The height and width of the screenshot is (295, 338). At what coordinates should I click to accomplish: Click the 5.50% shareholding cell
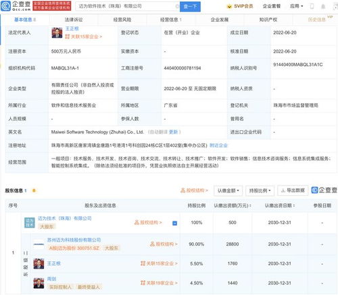click(x=197, y=263)
